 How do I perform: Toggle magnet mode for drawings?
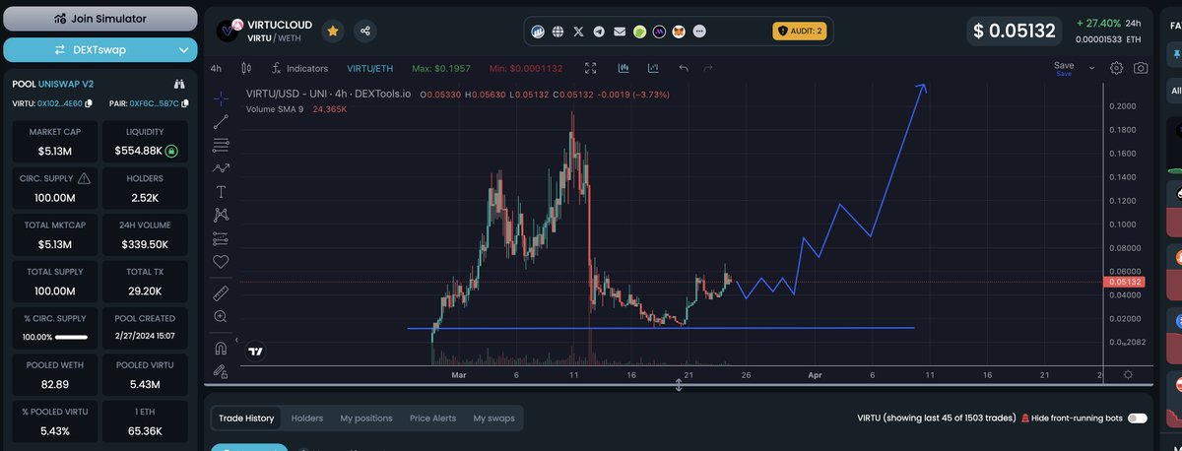tap(221, 348)
